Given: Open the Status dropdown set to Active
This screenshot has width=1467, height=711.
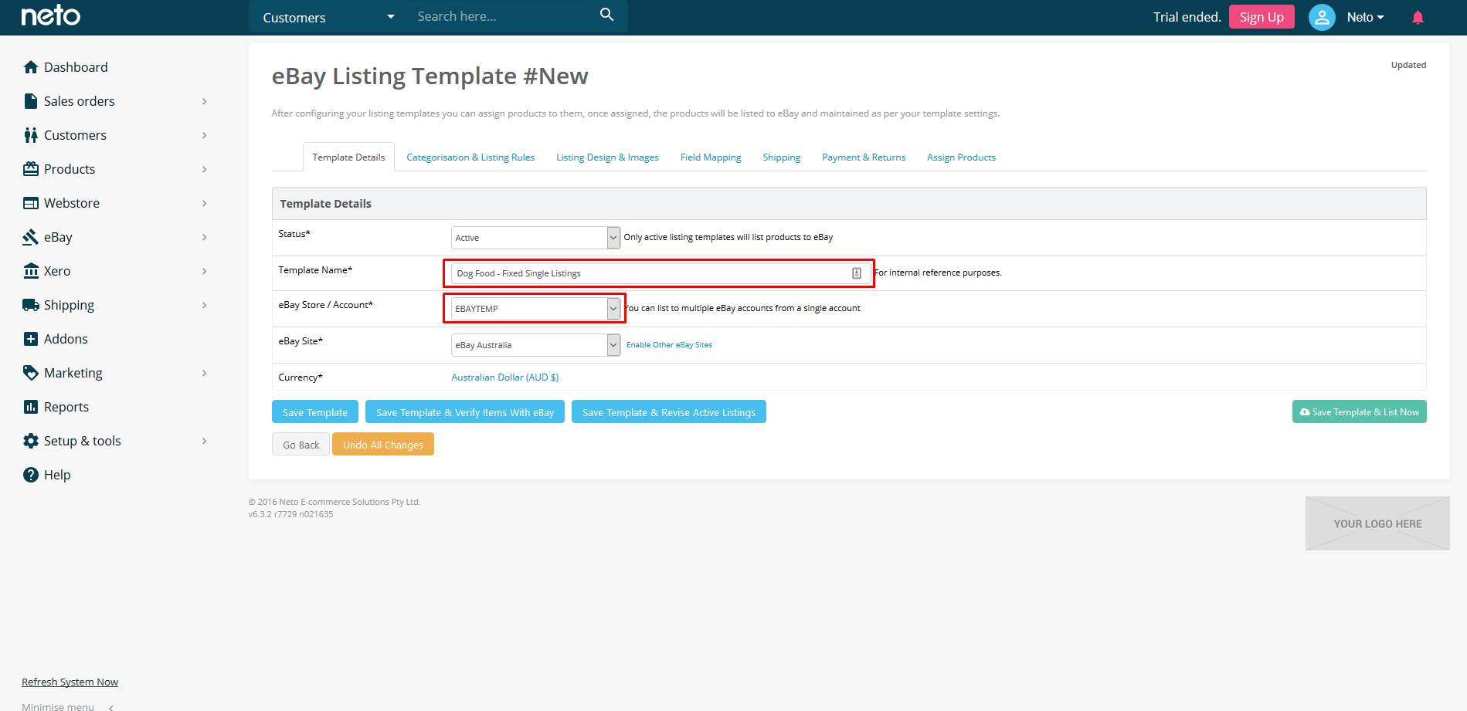Looking at the screenshot, I should [x=535, y=238].
